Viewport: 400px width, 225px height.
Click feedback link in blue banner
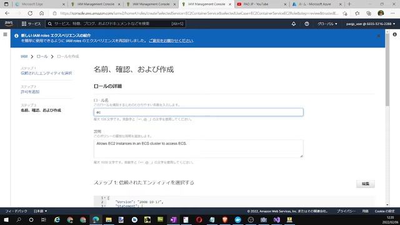pyautogui.click(x=171, y=41)
